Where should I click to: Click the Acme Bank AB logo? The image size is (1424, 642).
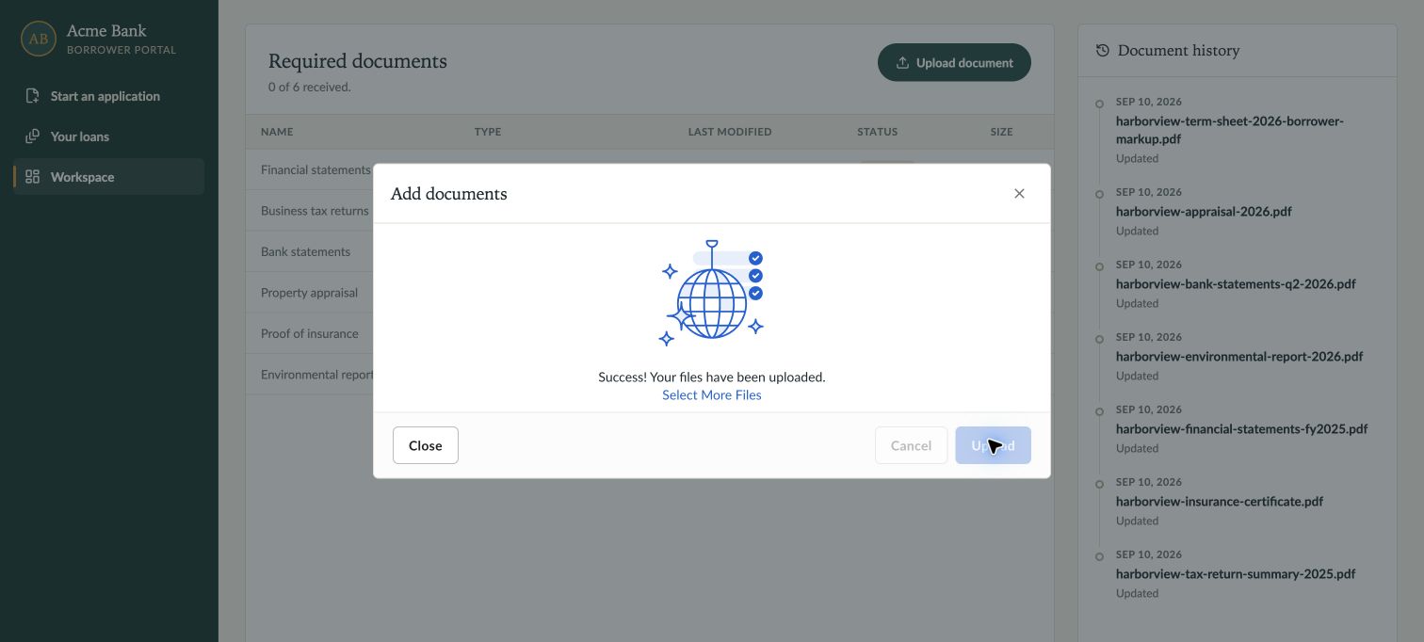[x=39, y=39]
